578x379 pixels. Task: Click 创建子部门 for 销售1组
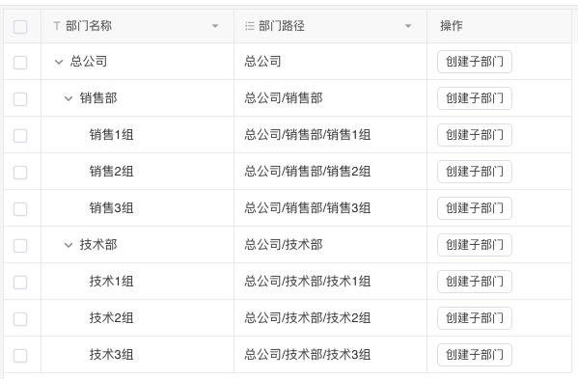point(475,135)
